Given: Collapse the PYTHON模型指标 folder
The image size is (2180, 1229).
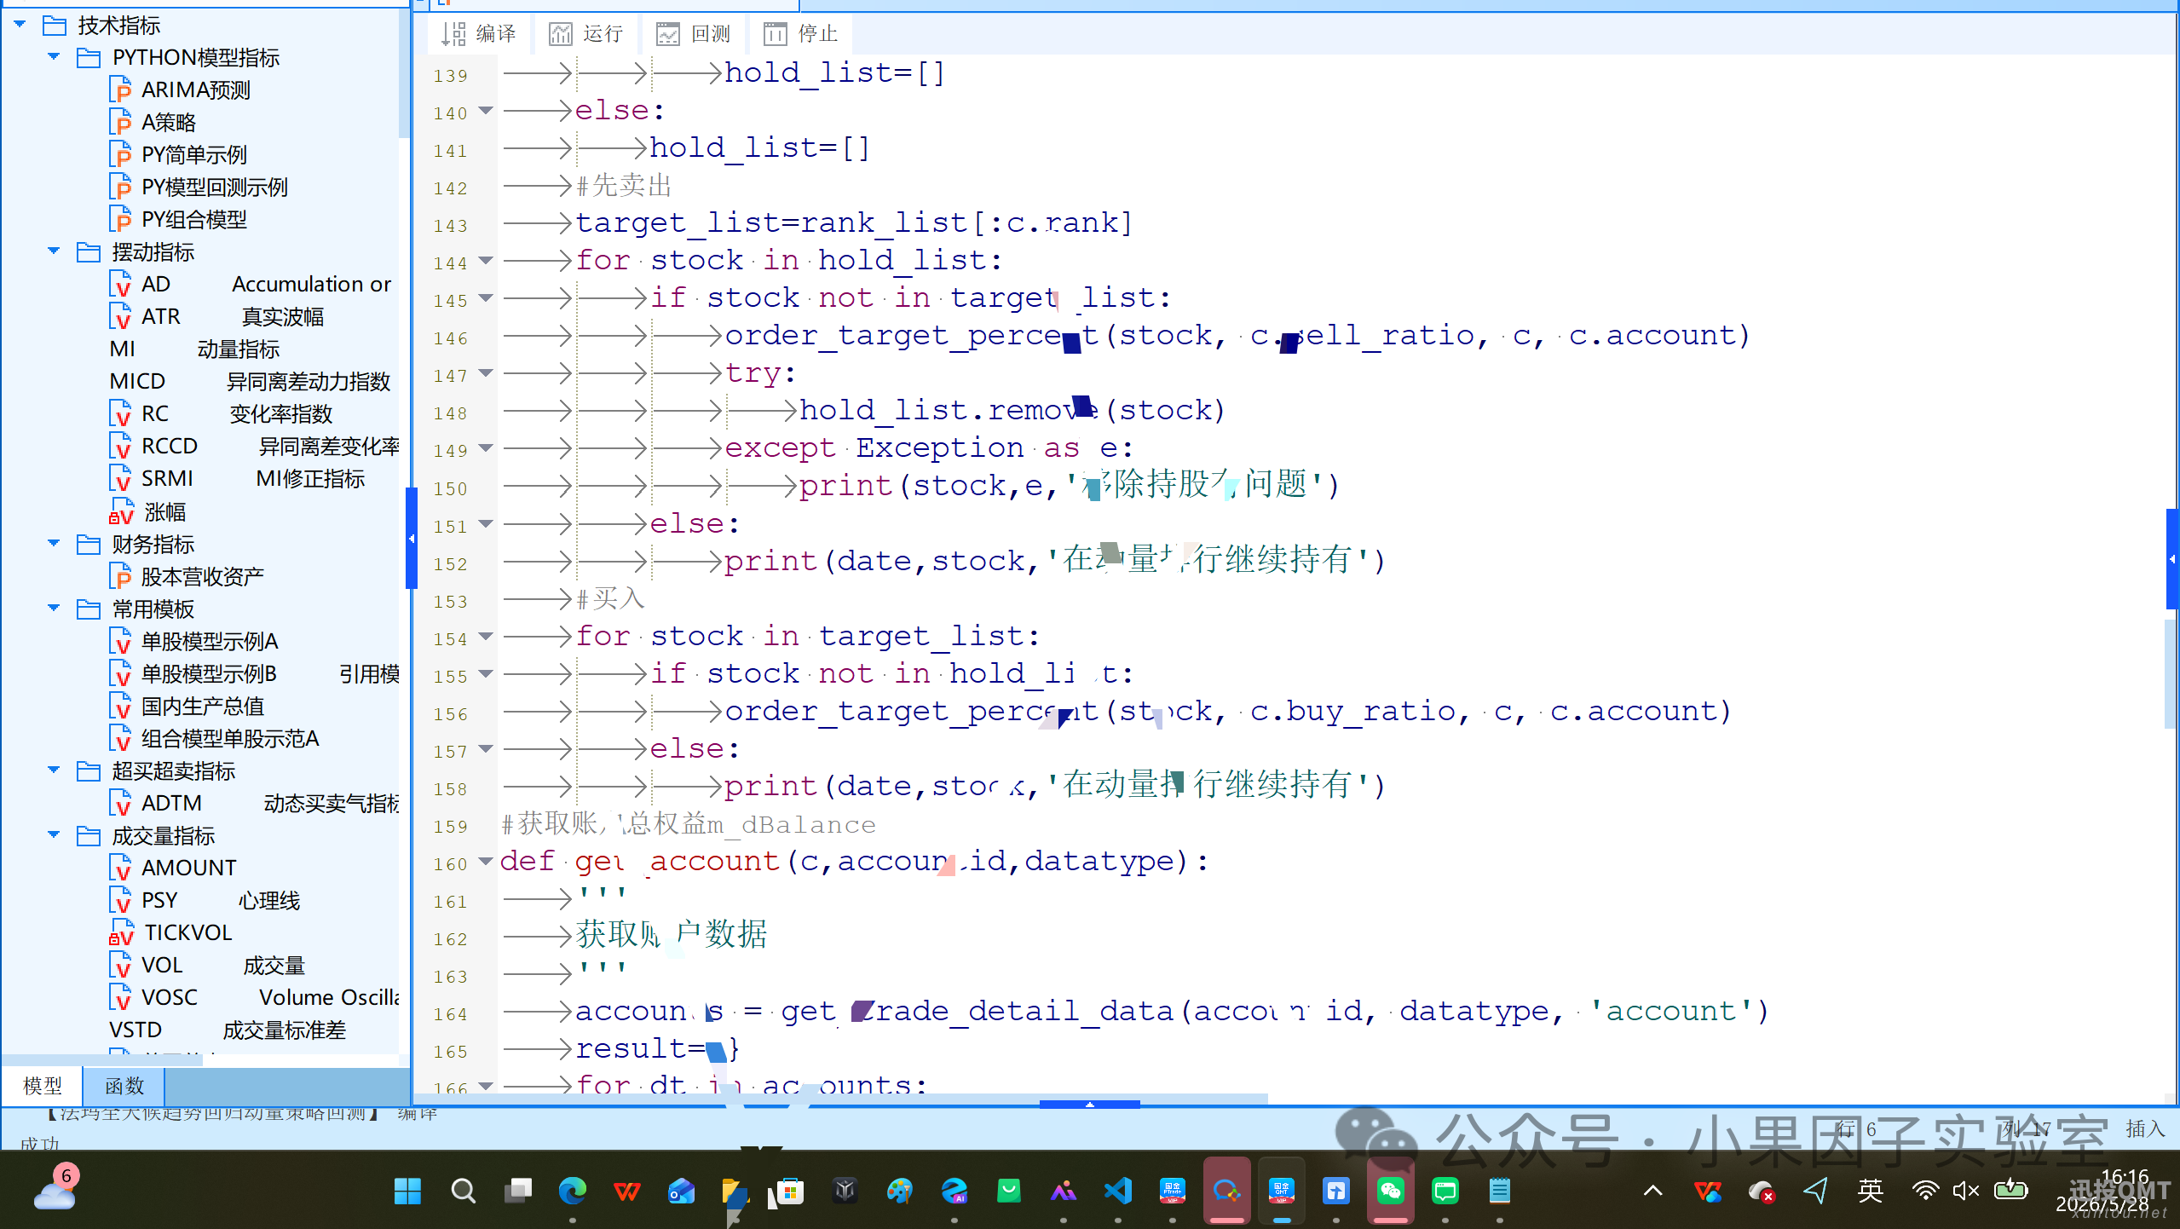Looking at the screenshot, I should pos(54,57).
